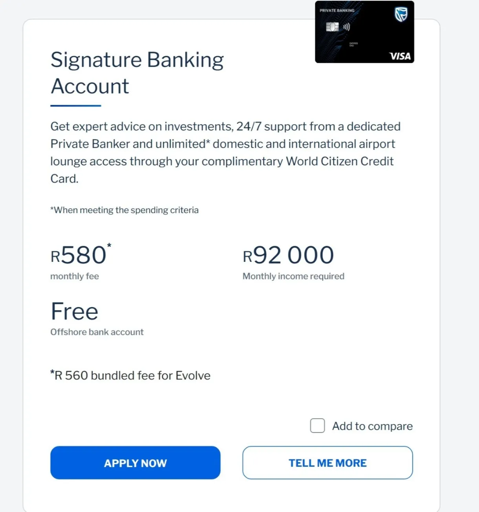The width and height of the screenshot is (479, 512).
Task: Click the Monthly income required label
Action: (293, 276)
